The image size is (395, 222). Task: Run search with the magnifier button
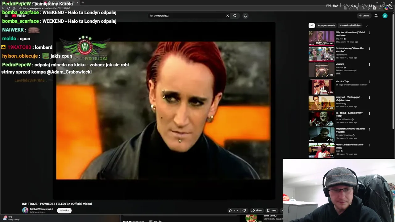click(235, 16)
